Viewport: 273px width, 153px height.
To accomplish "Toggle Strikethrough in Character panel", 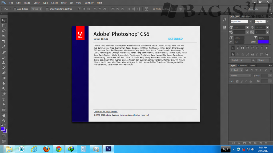I will pos(267,48).
